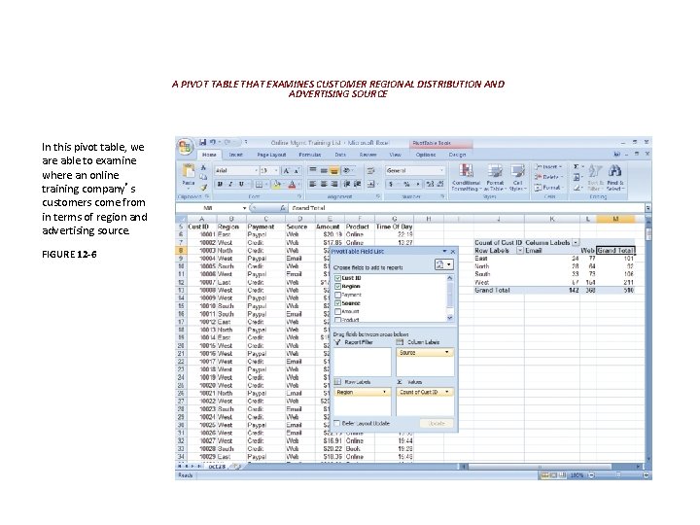Check the Product field checkbox

coord(338,319)
